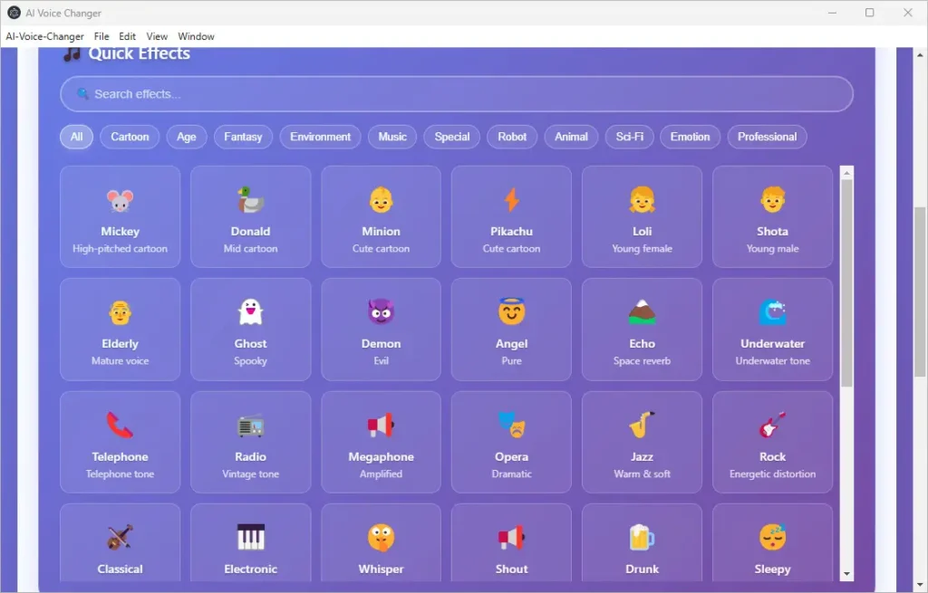Choose the Donald duck voice effect
Image resolution: width=928 pixels, height=593 pixels.
coord(250,201)
